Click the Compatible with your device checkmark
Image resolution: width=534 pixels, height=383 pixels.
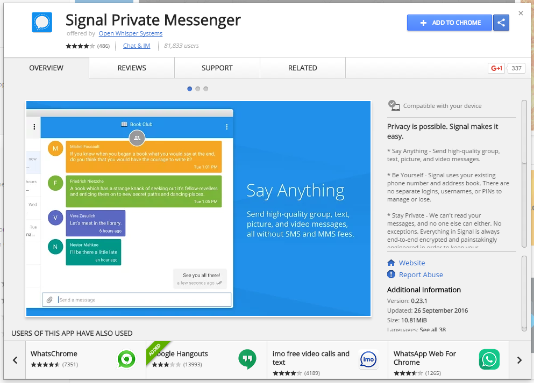(x=393, y=105)
